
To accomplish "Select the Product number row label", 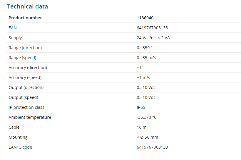I will (25, 18).
